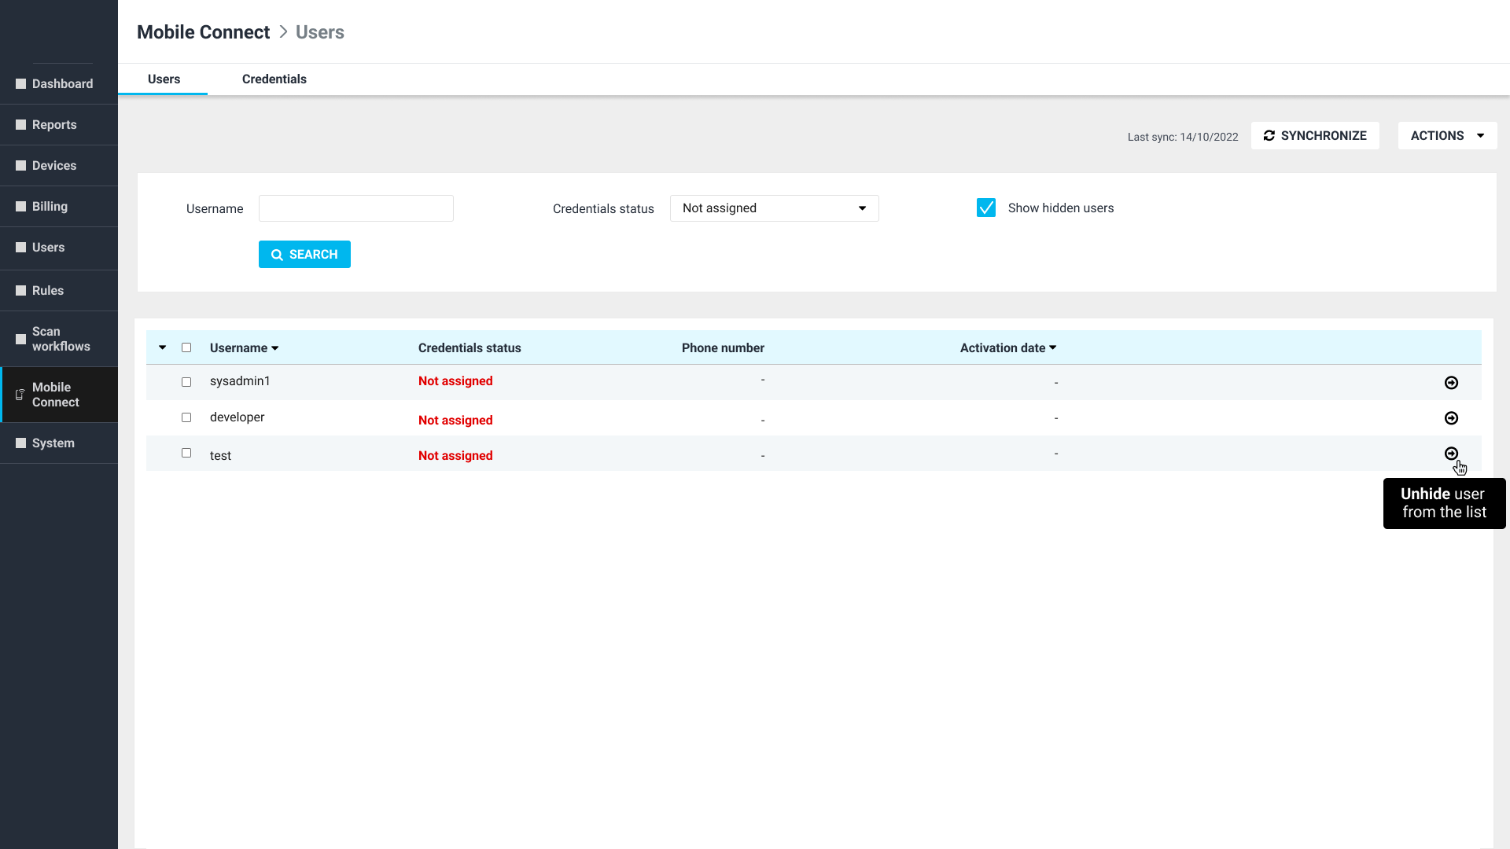Click the Synchronize refresh icon

pyautogui.click(x=1269, y=136)
